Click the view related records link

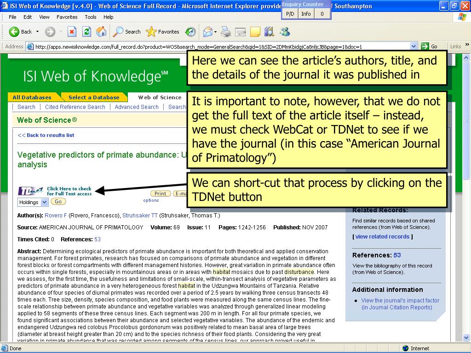(382, 237)
